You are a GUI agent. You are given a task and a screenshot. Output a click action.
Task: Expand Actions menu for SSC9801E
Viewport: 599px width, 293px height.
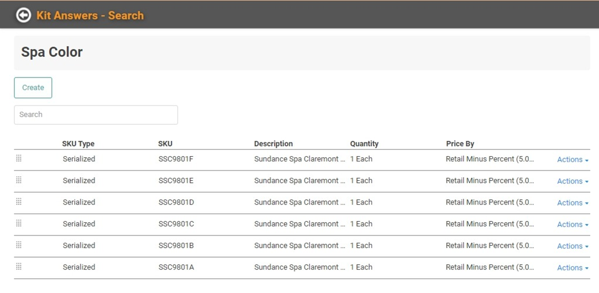pyautogui.click(x=572, y=181)
